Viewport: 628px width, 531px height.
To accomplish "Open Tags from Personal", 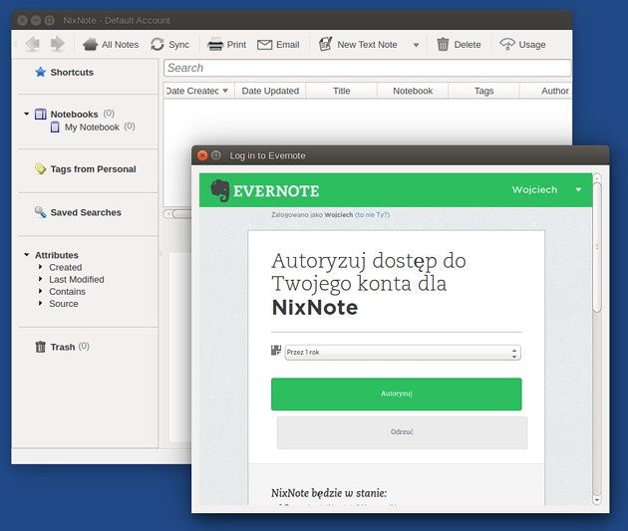I will (86, 169).
